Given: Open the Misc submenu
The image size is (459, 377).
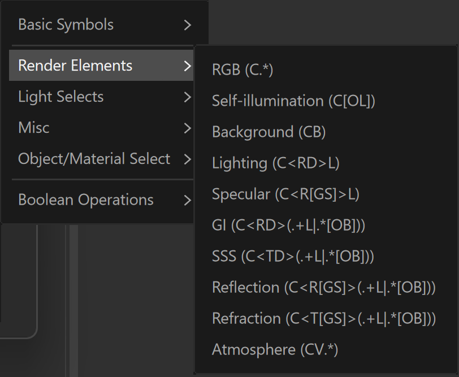Looking at the screenshot, I should pyautogui.click(x=101, y=128).
